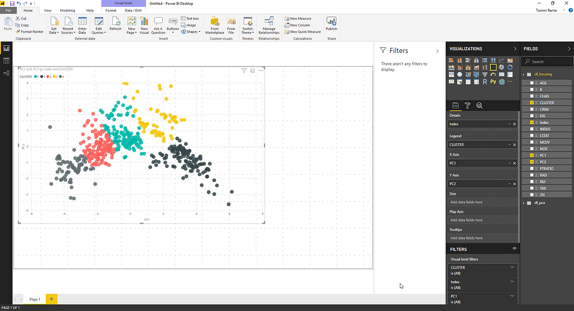Select the pie chart visualization
The width and height of the screenshot is (574, 311).
pyautogui.click(x=501, y=67)
